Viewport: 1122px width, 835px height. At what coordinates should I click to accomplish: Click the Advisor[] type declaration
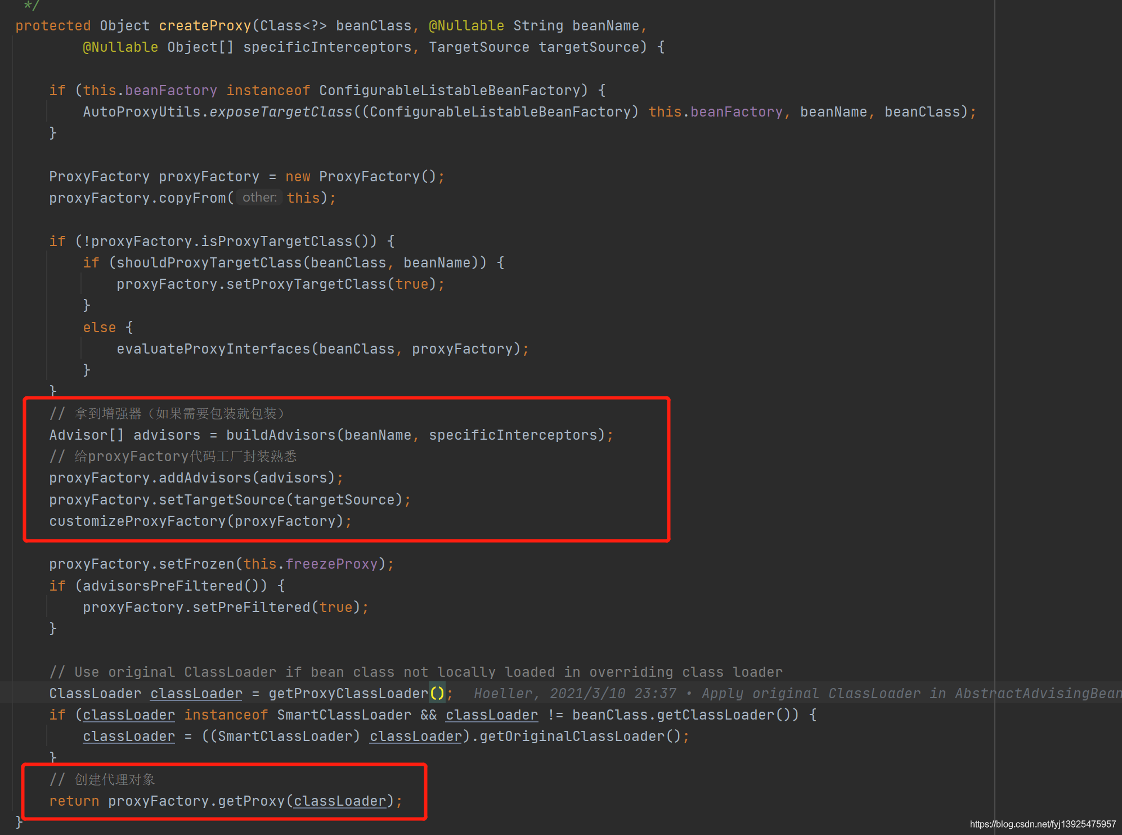87,435
